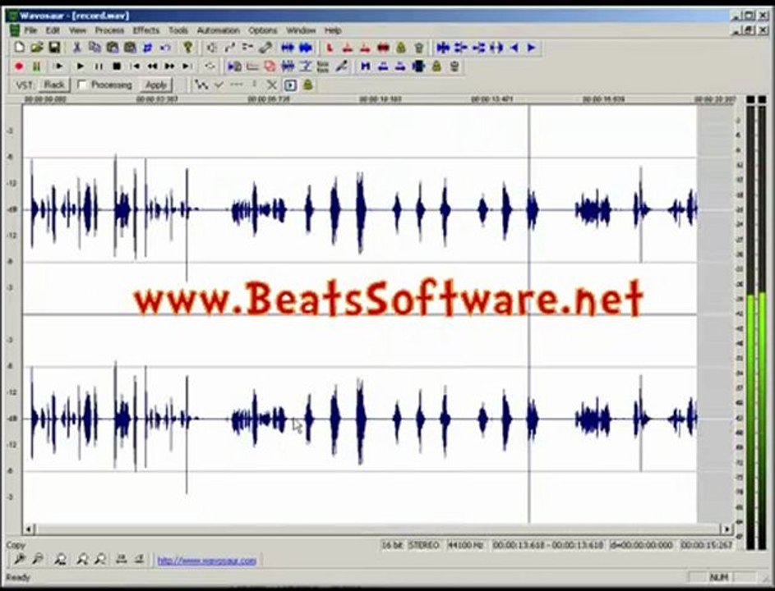Image resolution: width=775 pixels, height=591 pixels.
Task: Open the Automation menu
Action: click(x=218, y=30)
